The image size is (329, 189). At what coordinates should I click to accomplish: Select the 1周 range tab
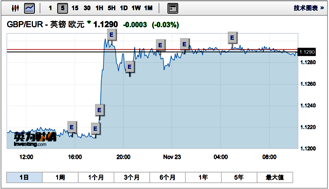pyautogui.click(x=60, y=178)
